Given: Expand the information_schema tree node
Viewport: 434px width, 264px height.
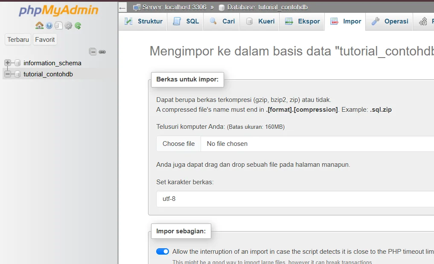Looking at the screenshot, I should pyautogui.click(x=8, y=63).
